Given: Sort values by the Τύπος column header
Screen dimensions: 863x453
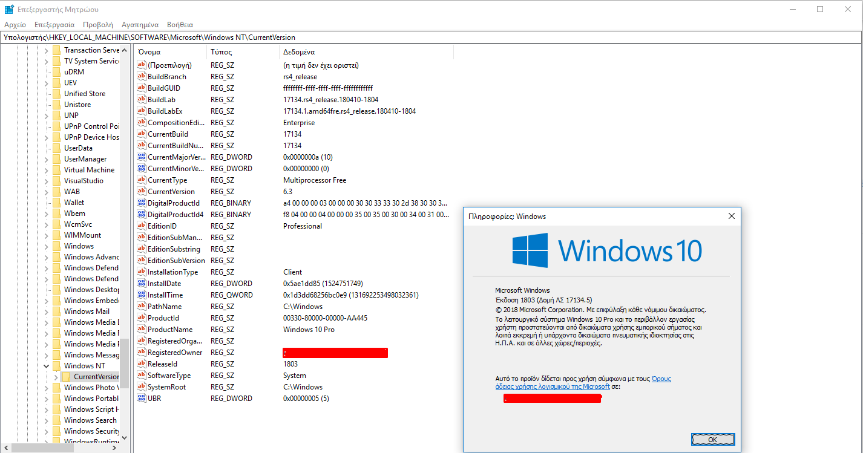Looking at the screenshot, I should coord(243,52).
